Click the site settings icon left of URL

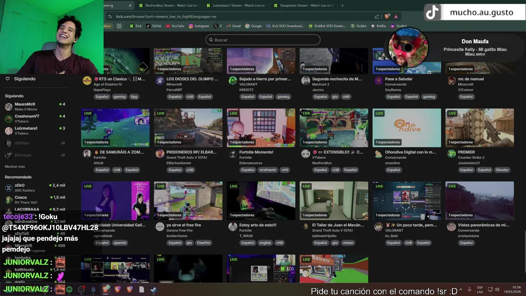(110, 16)
